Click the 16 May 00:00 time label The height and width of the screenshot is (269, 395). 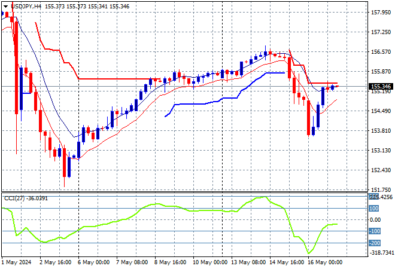click(325, 262)
